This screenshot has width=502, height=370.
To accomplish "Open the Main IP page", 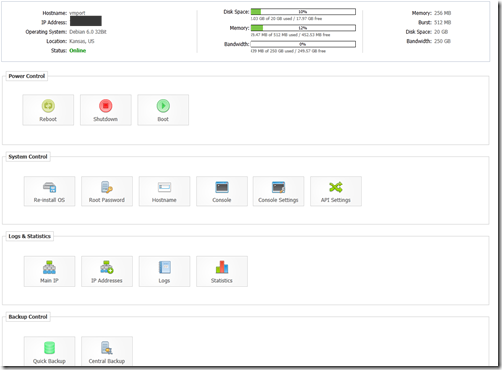I will 49,271.
